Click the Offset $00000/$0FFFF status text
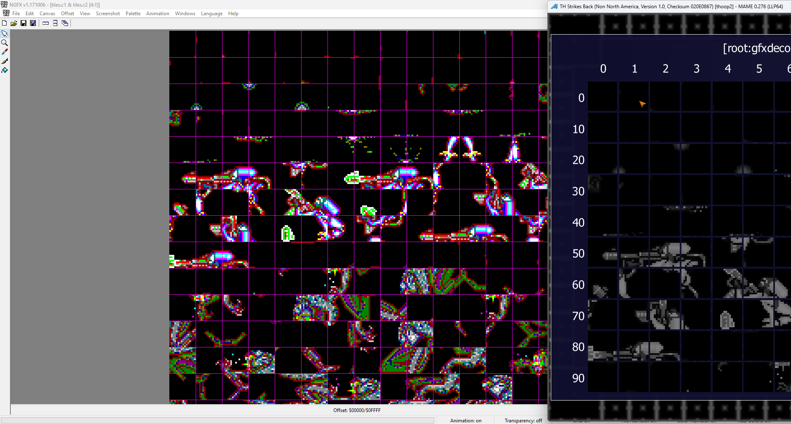The image size is (791, 424). 357,410
